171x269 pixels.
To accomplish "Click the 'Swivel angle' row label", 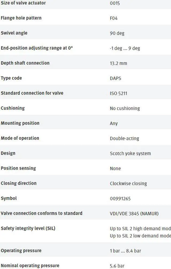I will 14,33.
